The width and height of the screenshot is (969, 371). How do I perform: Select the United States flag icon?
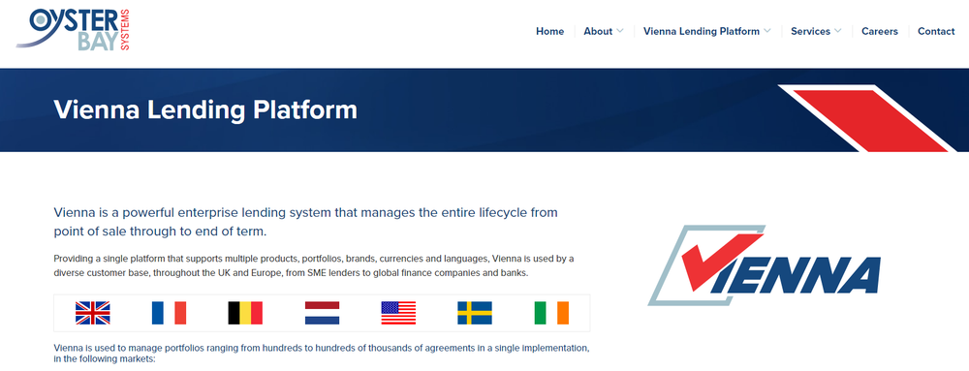[x=398, y=313]
